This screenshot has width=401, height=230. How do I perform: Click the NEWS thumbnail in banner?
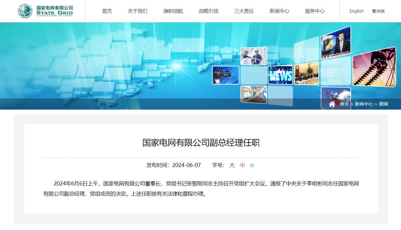[280, 75]
